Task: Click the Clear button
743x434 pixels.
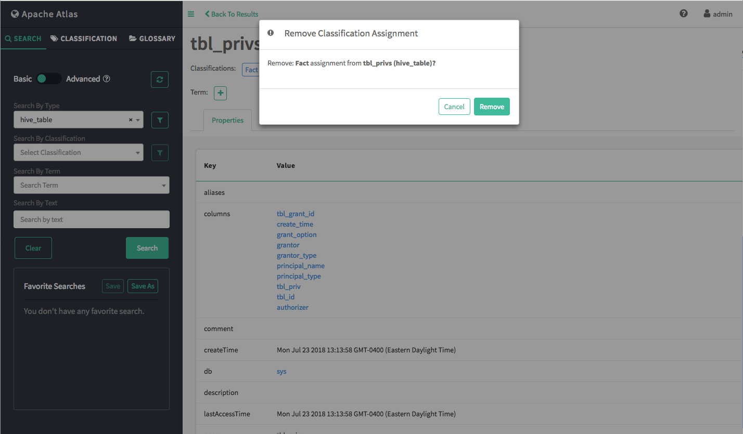Action: pos(33,248)
